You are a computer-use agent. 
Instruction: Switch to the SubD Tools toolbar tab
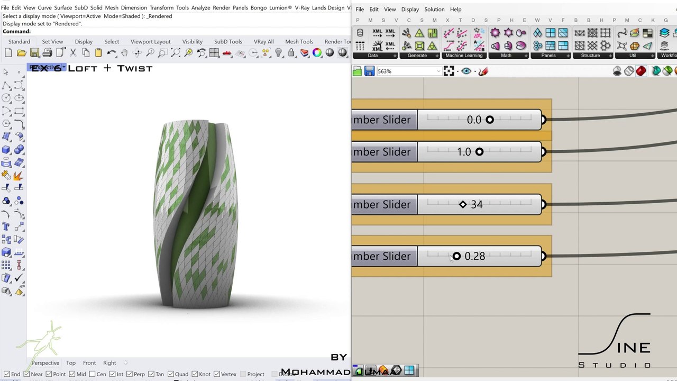point(228,42)
